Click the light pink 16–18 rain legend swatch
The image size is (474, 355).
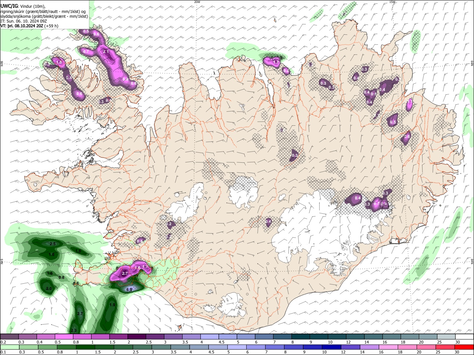point(389,347)
